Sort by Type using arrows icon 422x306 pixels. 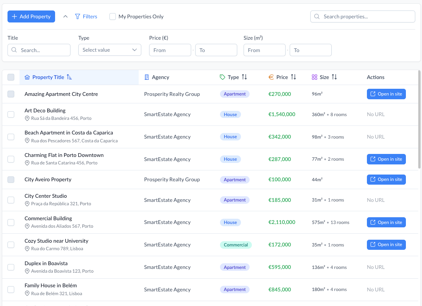click(x=244, y=77)
